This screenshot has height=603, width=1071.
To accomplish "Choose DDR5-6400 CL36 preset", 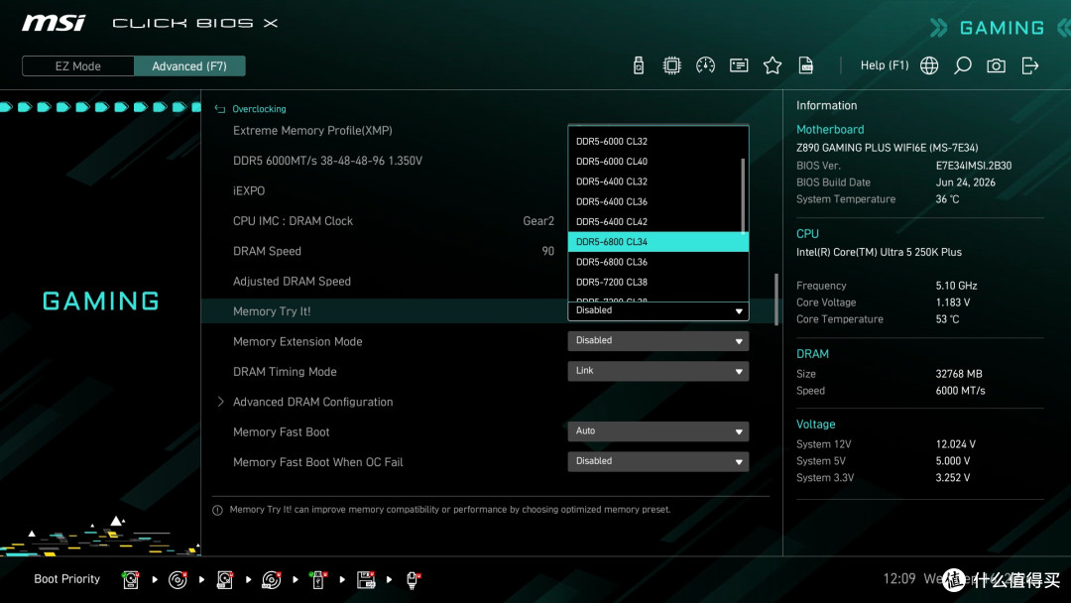I will pyautogui.click(x=657, y=201).
